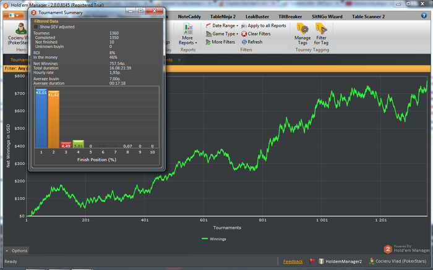Open the More Reports icon
Image resolution: width=433 pixels, height=270 pixels.
click(x=188, y=29)
